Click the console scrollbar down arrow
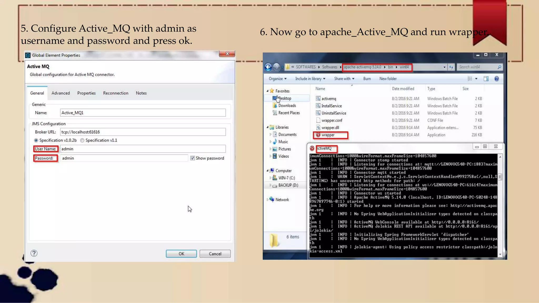 [x=500, y=254]
